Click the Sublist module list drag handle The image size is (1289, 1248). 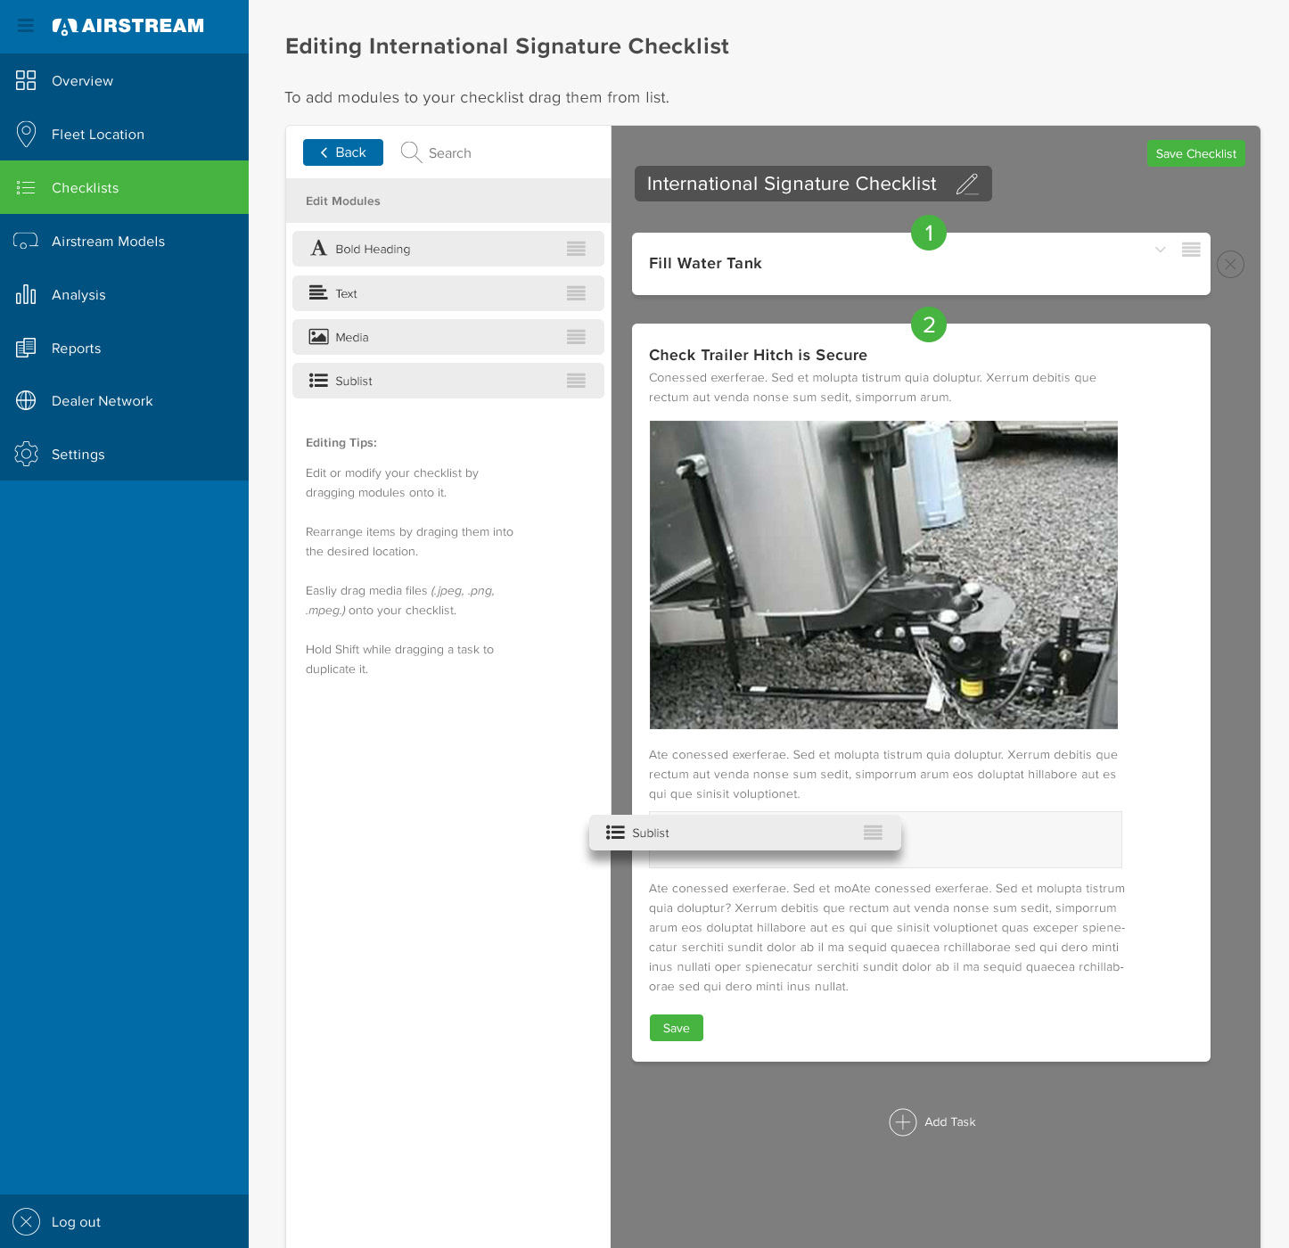pos(576,381)
